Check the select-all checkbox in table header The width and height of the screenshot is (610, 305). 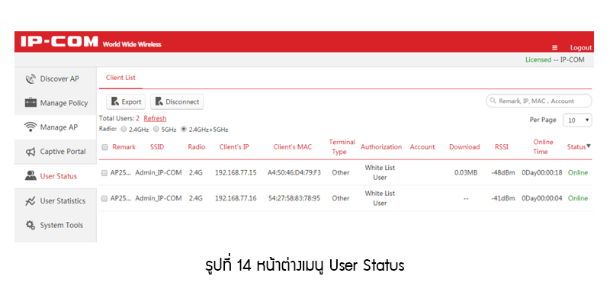pyautogui.click(x=104, y=147)
